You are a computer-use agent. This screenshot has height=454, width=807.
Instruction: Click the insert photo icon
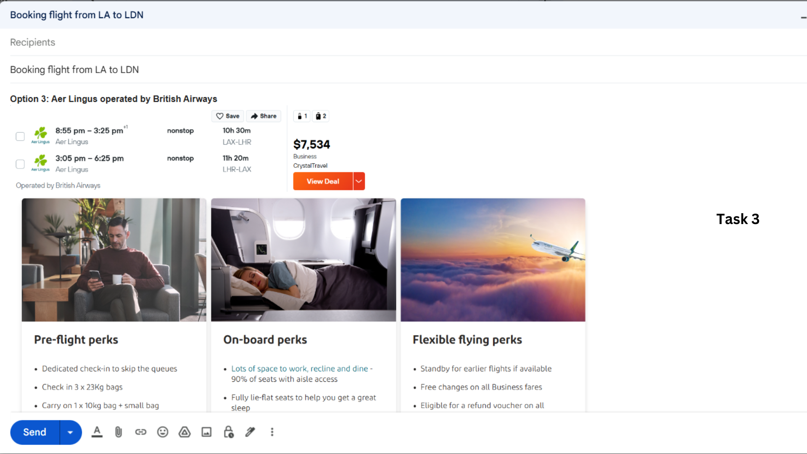(206, 432)
